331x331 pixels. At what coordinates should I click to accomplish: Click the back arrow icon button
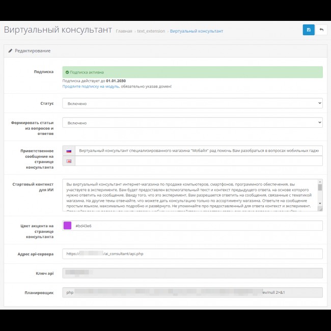tap(321, 30)
